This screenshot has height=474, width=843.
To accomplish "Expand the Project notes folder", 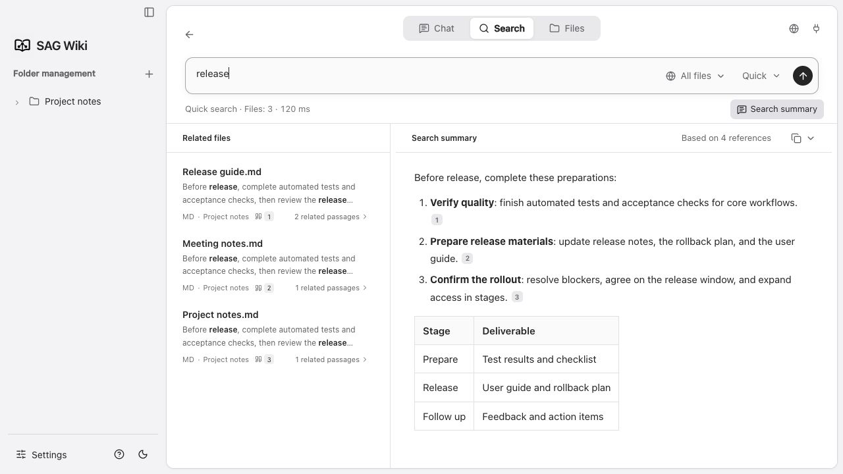I will (17, 102).
